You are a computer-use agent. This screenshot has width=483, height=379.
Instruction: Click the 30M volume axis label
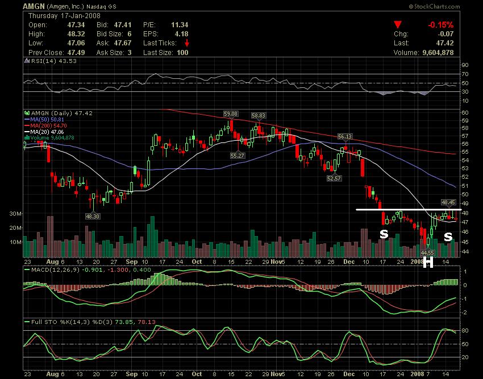16,214
